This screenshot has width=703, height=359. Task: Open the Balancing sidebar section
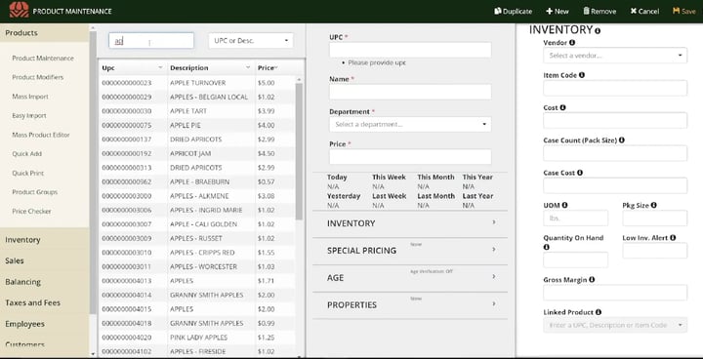coord(45,282)
